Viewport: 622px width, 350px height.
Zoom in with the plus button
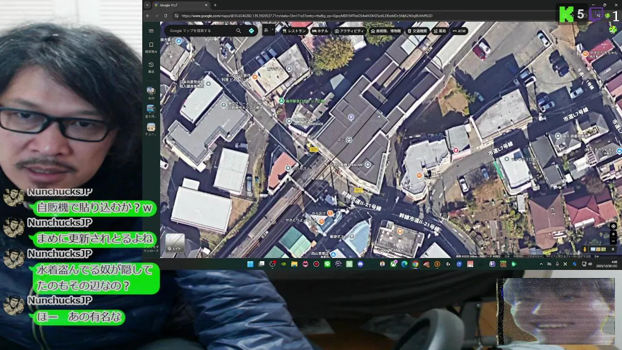tap(613, 234)
